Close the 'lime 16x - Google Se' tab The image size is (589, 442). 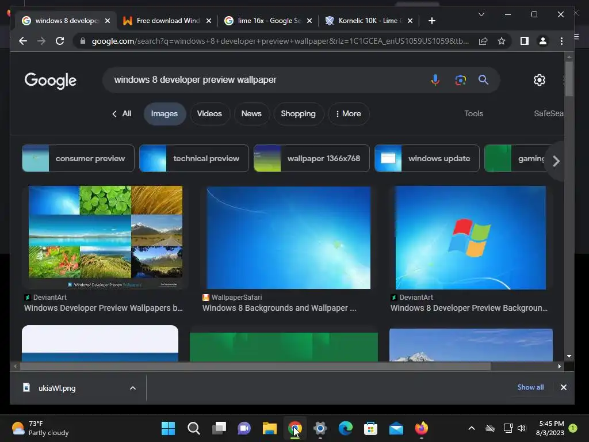309,21
